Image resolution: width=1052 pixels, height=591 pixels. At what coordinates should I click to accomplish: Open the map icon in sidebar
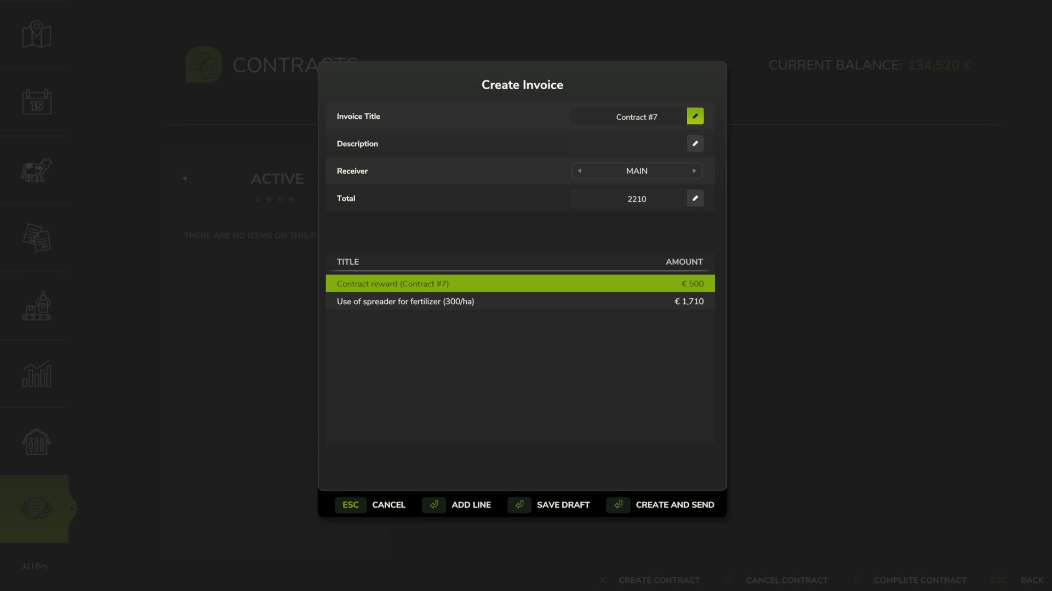coord(37,34)
